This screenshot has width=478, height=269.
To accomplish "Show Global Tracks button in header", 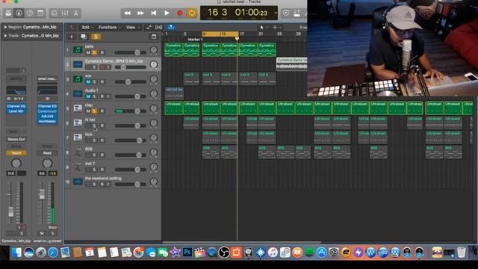I will 154,37.
